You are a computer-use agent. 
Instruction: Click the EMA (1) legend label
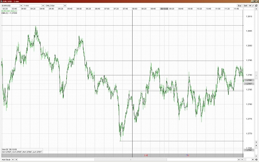9,13
